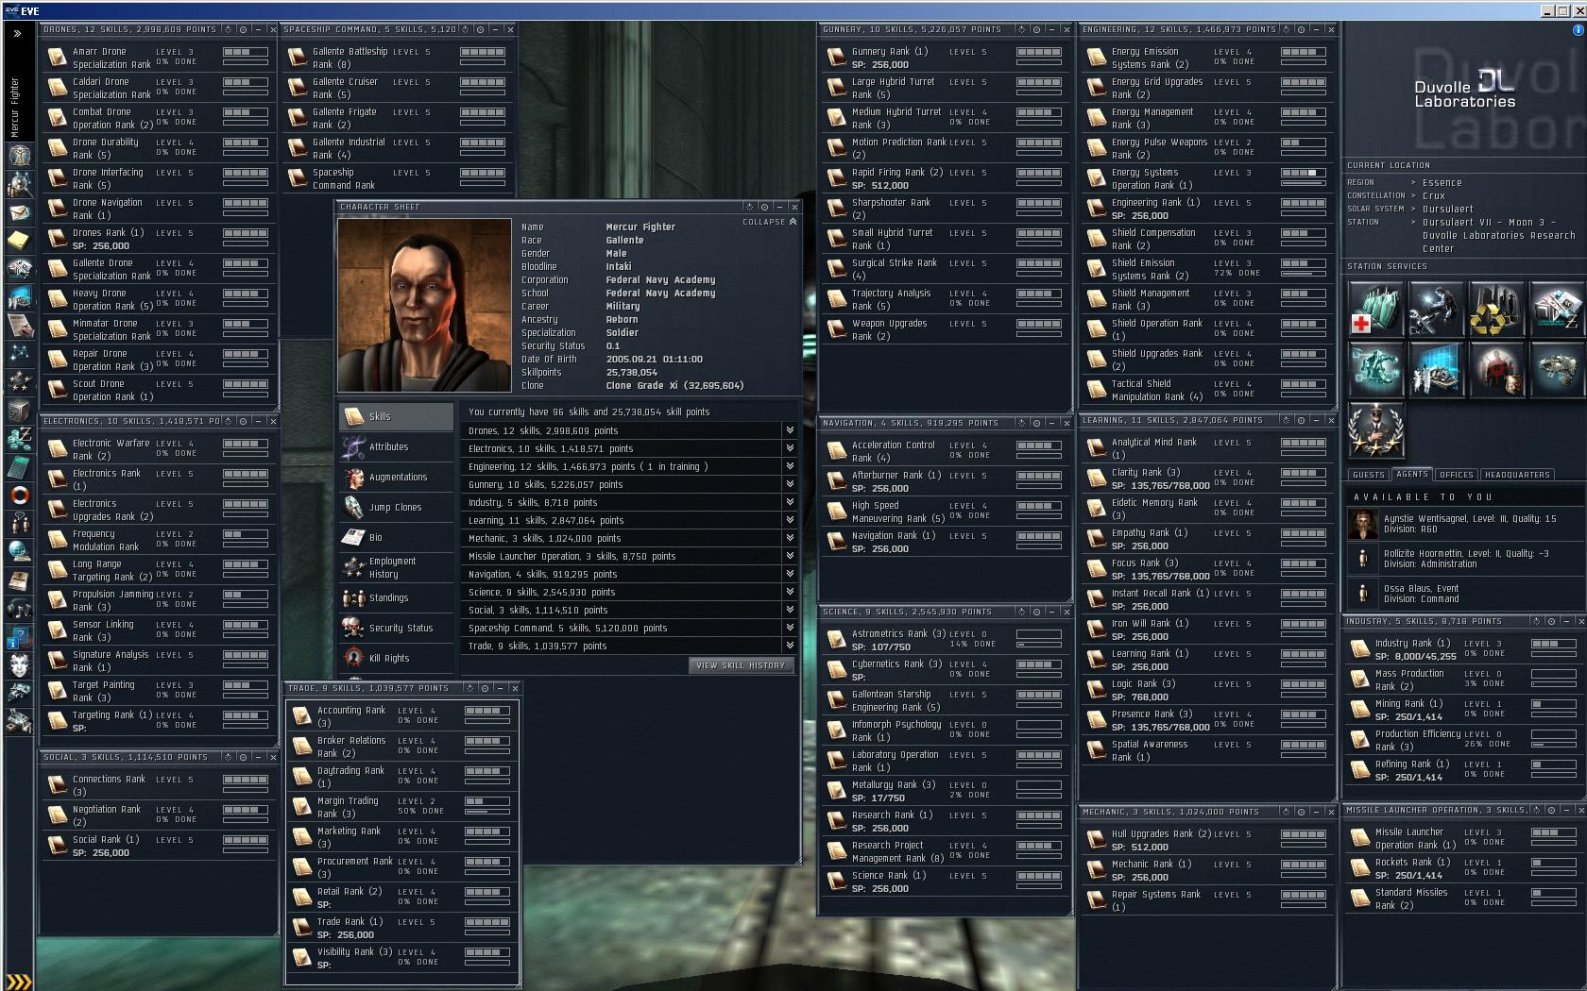The image size is (1587, 991).
Task: Open the Repair Shop wrench station service
Action: click(x=1436, y=309)
